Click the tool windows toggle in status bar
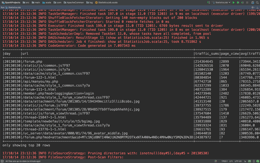 [x=2, y=161]
